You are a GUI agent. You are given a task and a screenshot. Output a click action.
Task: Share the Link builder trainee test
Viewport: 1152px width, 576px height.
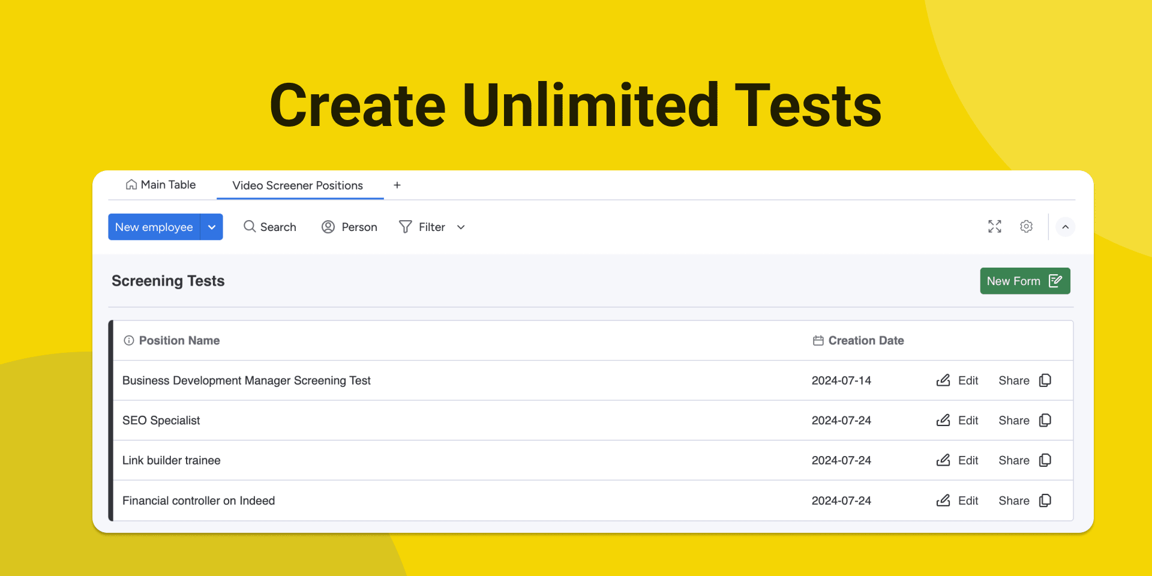[1025, 460]
